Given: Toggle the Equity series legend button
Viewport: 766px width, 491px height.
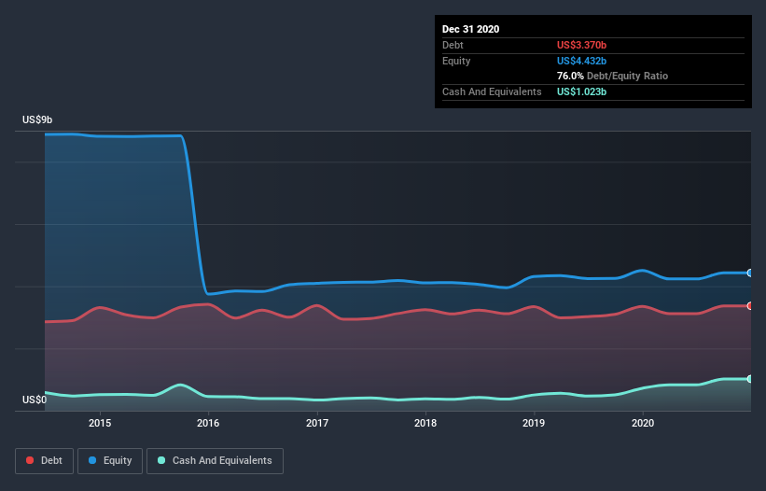Looking at the screenshot, I should pos(110,461).
